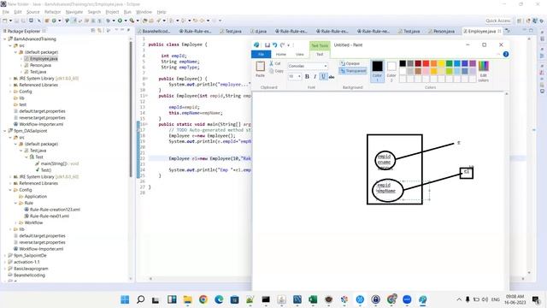Pick the green color swatch in Paint
This screenshot has width=547, height=308.
[449, 63]
